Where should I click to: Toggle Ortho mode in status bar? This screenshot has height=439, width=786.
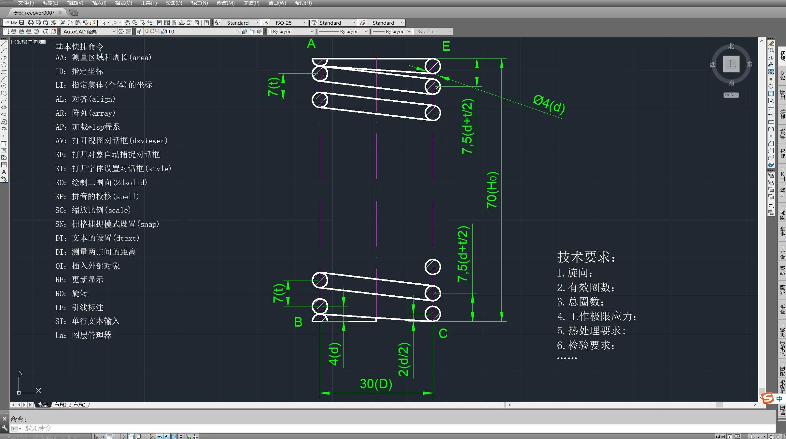click(116, 436)
